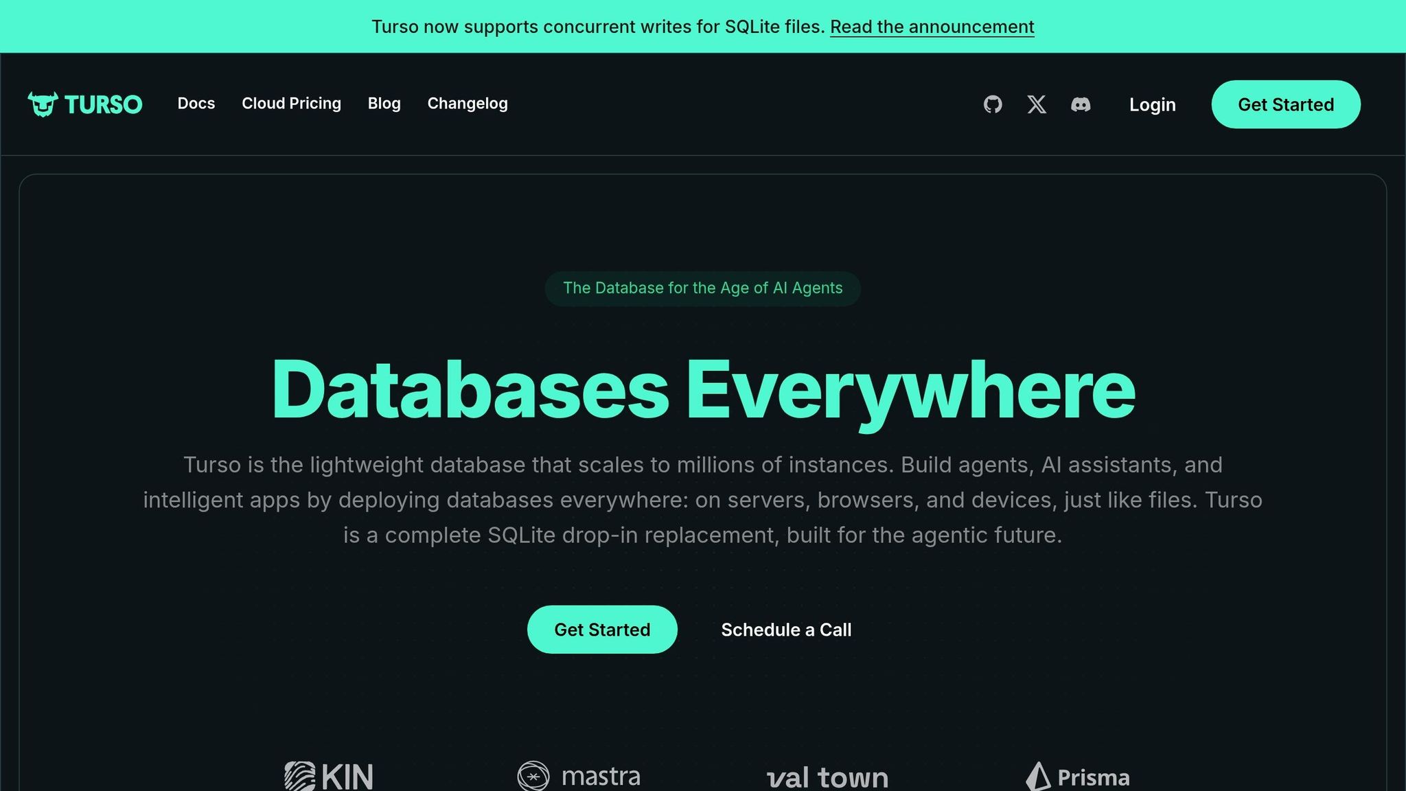Click Schedule a Call
Image resolution: width=1406 pixels, height=791 pixels.
(786, 630)
